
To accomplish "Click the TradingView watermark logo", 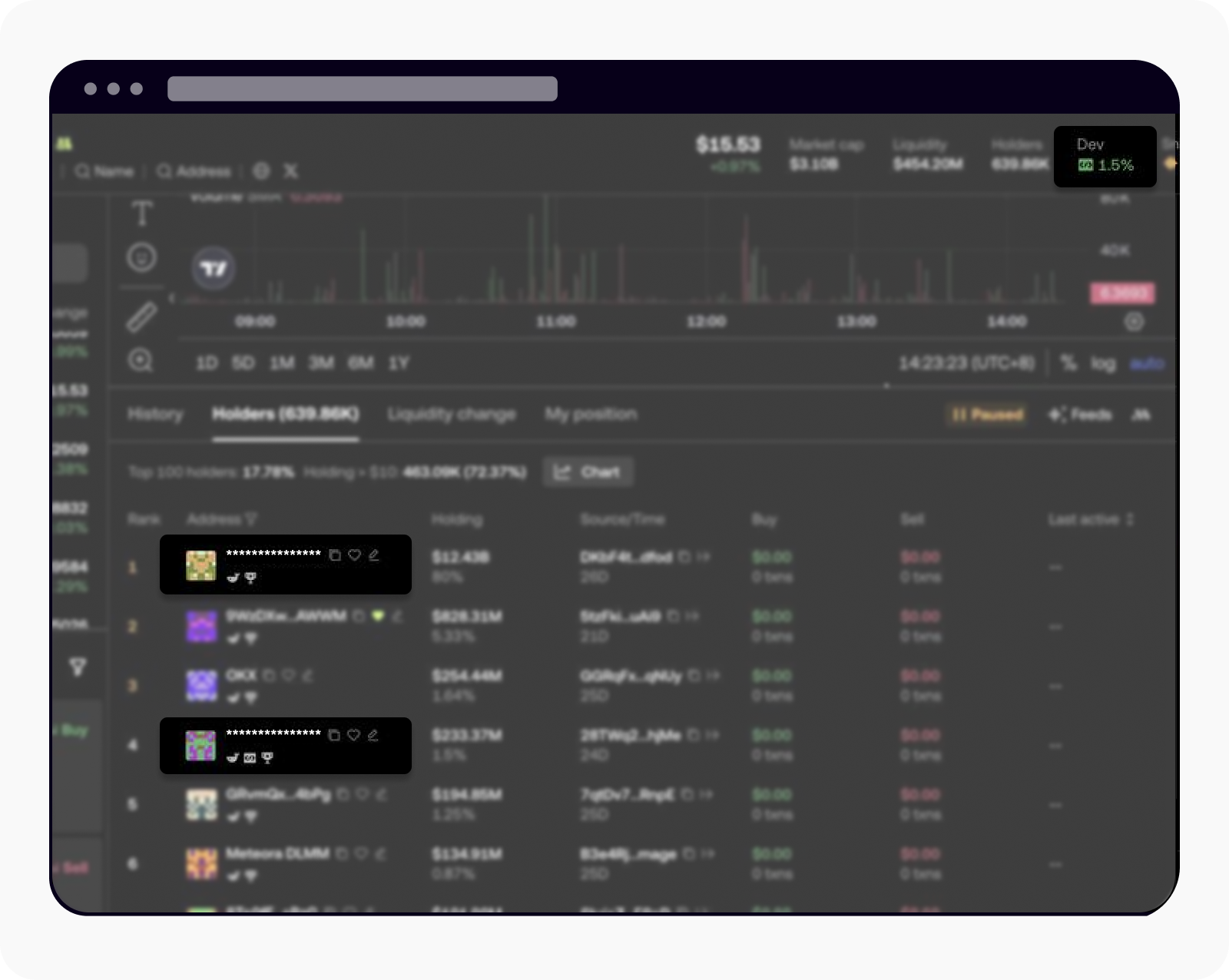I will [x=214, y=270].
